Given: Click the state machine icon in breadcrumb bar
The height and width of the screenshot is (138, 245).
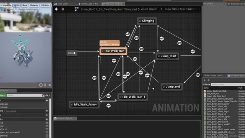Looking at the screenshot, I should coord(77,9).
